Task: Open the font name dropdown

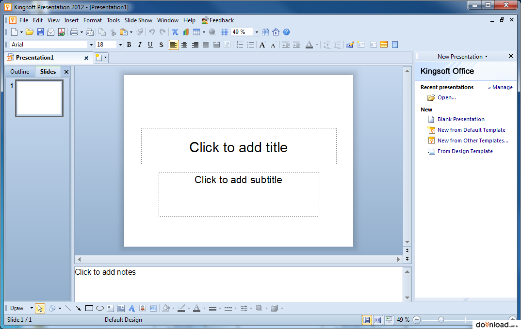Action: pos(91,45)
